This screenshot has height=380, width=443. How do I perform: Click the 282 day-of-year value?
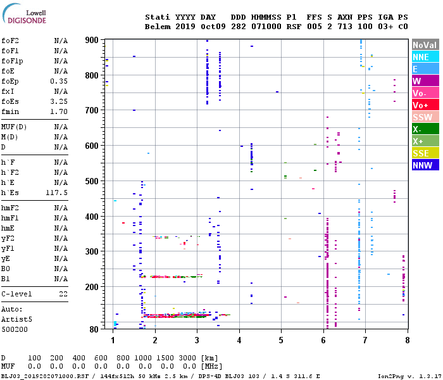pyautogui.click(x=239, y=27)
